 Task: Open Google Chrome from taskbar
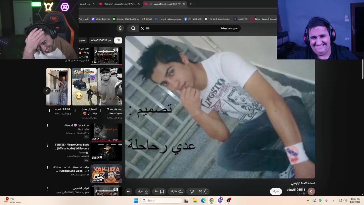(212, 200)
